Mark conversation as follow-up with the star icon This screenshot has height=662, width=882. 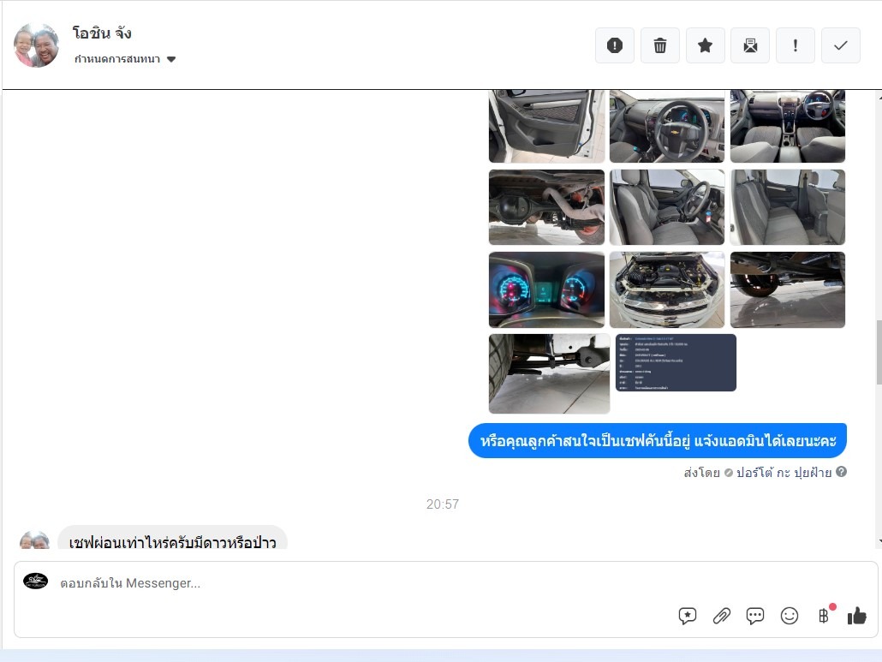pos(705,45)
